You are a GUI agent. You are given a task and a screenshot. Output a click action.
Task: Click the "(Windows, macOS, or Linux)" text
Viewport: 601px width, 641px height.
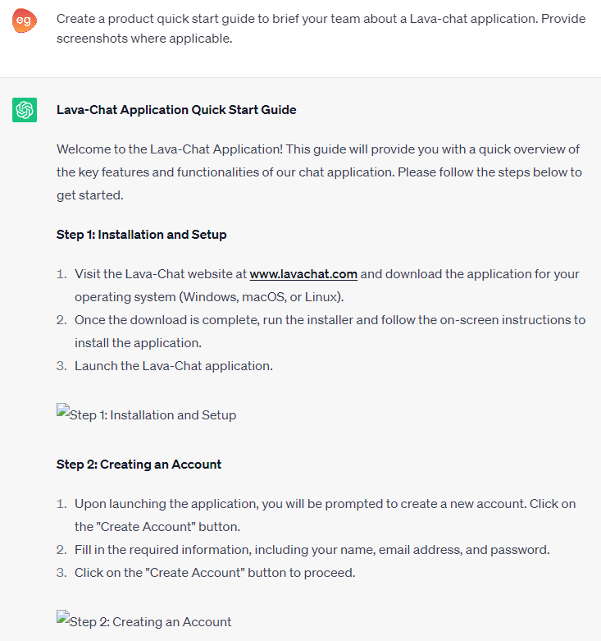(262, 297)
